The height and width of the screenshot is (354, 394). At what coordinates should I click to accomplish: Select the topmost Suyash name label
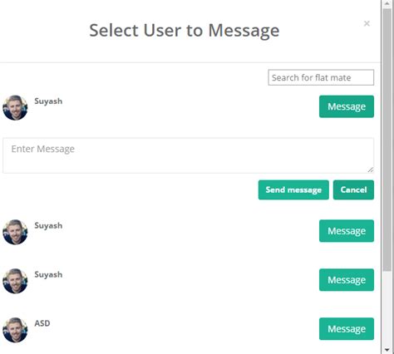click(x=48, y=101)
